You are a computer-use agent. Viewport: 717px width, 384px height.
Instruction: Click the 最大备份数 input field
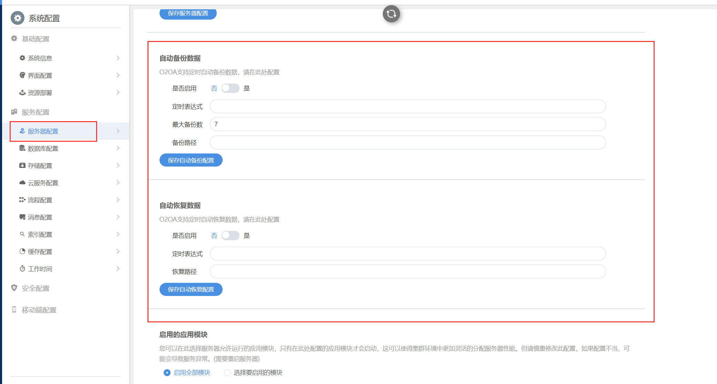(408, 124)
